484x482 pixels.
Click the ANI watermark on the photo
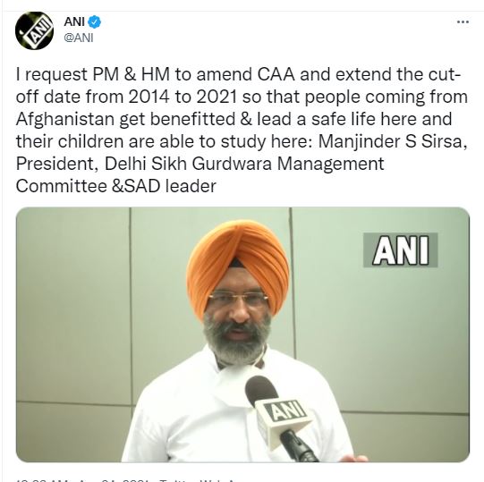point(401,250)
